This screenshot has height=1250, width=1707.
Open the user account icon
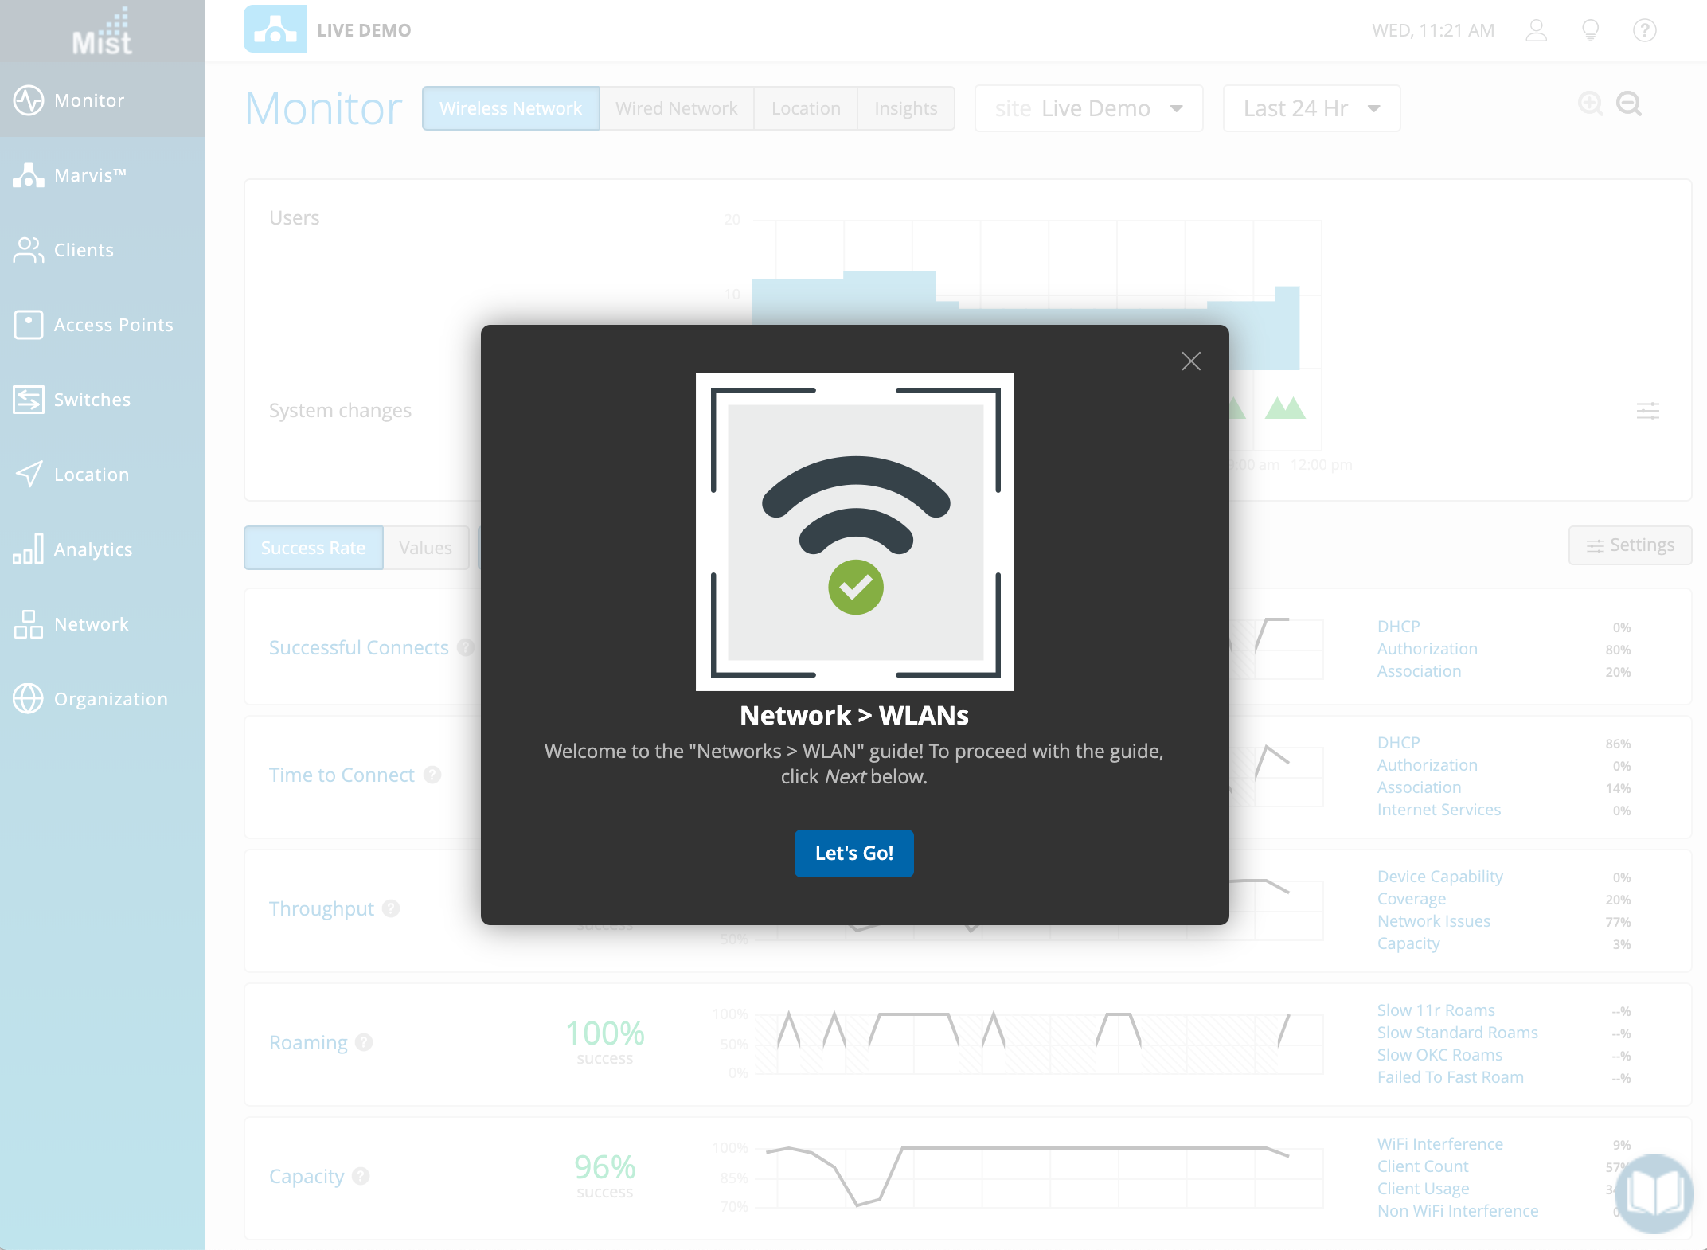tap(1536, 30)
